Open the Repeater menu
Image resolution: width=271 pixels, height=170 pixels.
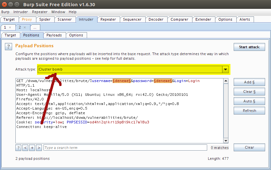(x=40, y=12)
